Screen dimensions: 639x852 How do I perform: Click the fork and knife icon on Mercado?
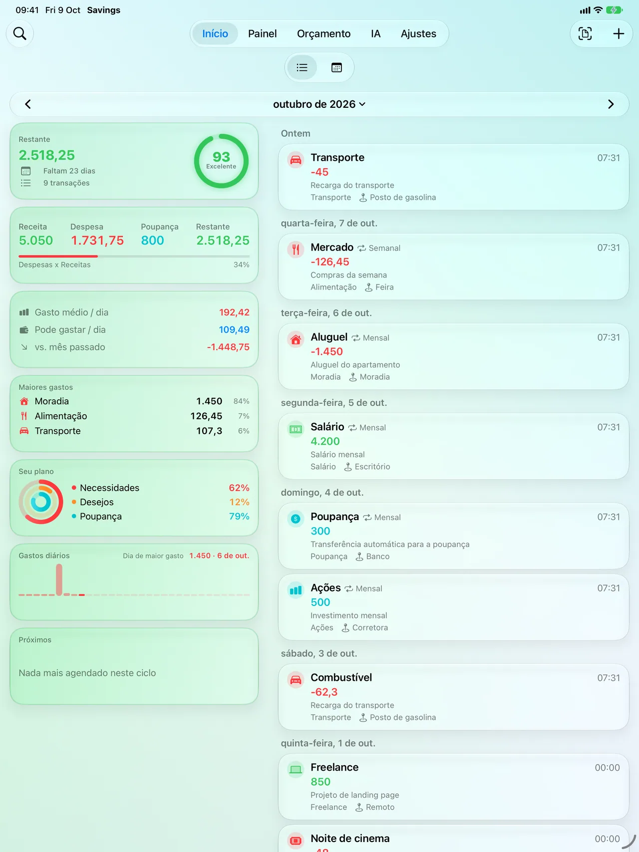coord(296,250)
